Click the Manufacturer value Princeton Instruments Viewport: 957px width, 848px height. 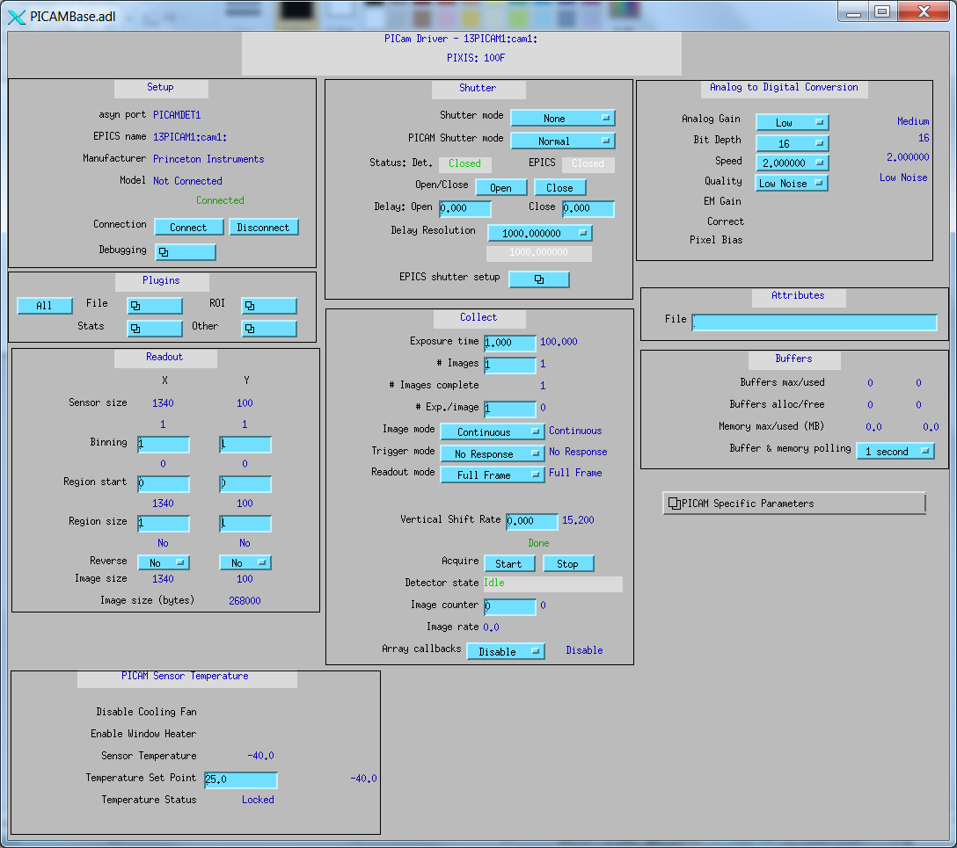click(208, 159)
